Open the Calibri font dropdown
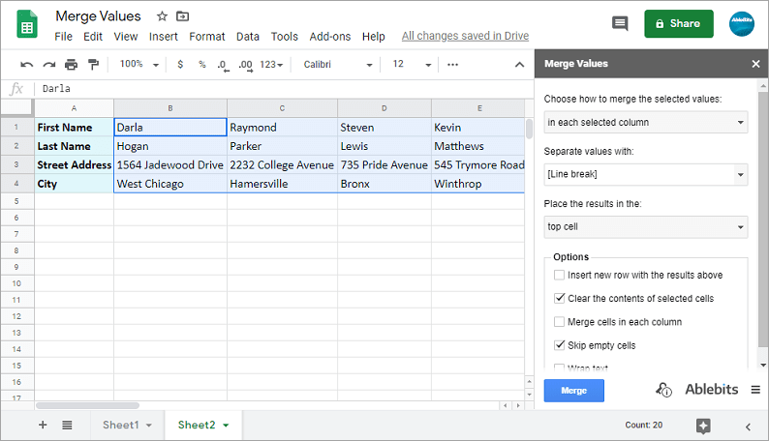 pyautogui.click(x=338, y=65)
